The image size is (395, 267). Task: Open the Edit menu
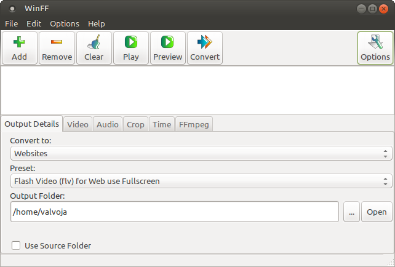tap(33, 23)
